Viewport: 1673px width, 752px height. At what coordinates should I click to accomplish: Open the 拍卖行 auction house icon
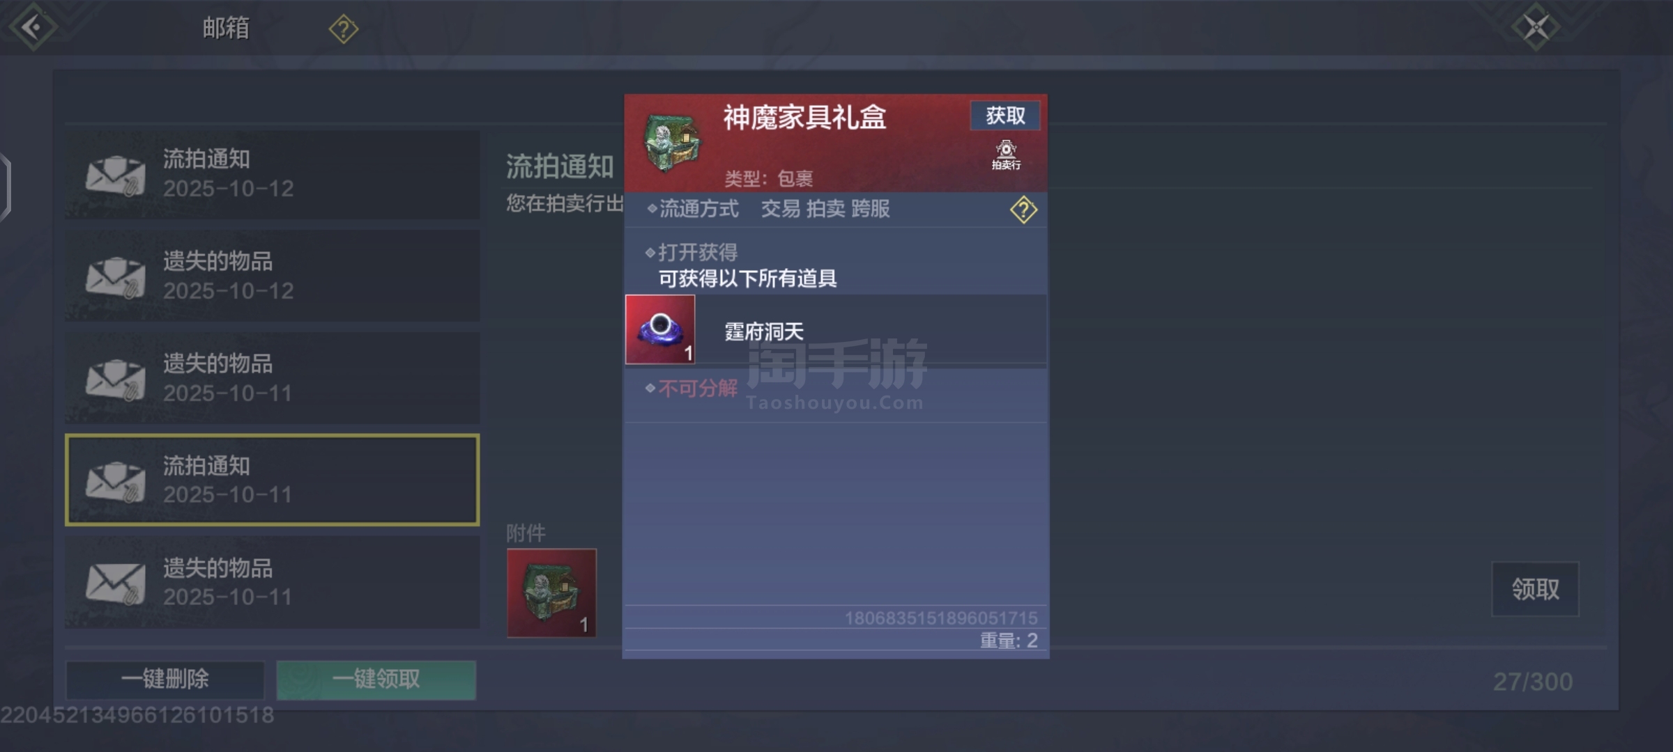coord(1006,155)
